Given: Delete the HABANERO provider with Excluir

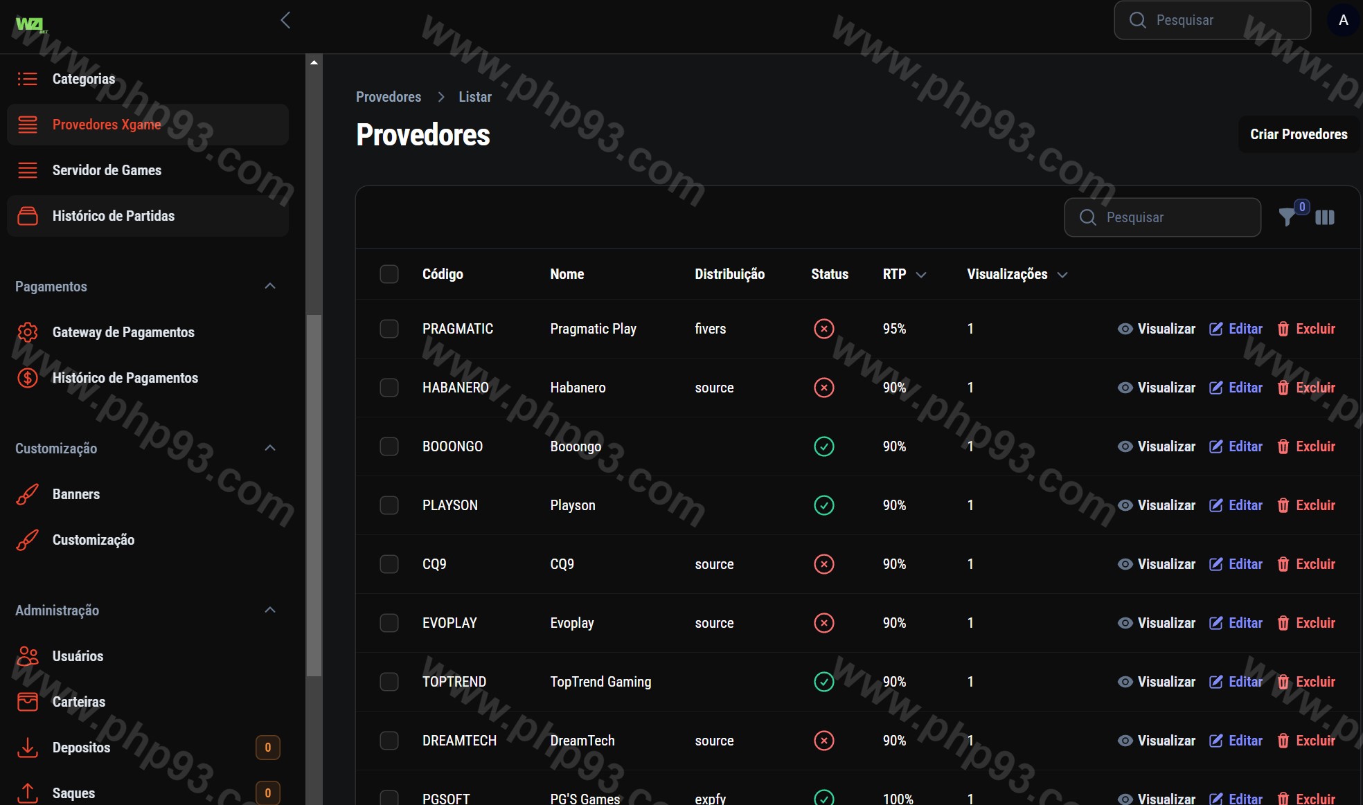Looking at the screenshot, I should coord(1306,388).
